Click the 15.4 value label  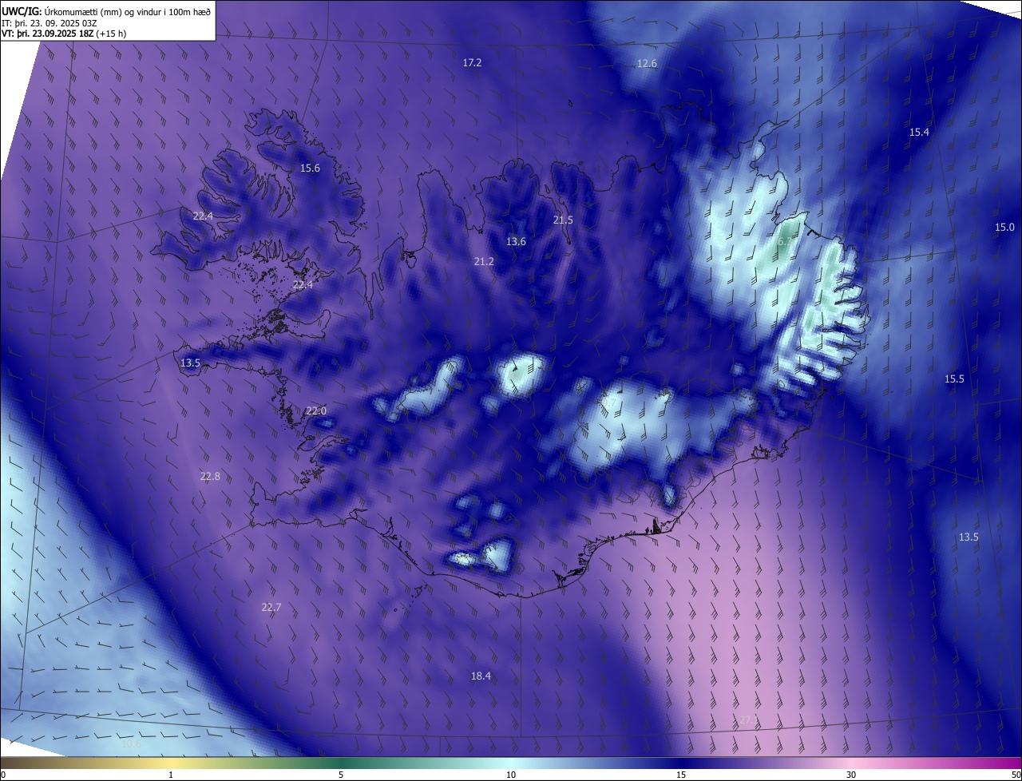click(x=920, y=132)
